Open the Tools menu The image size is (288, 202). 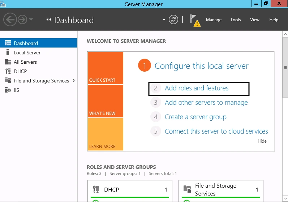tap(236, 20)
